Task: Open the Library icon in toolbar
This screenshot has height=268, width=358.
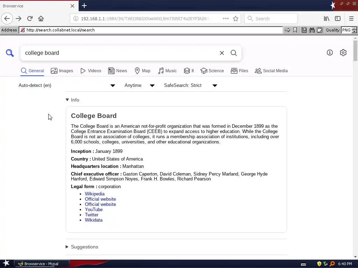Action: [x=327, y=18]
